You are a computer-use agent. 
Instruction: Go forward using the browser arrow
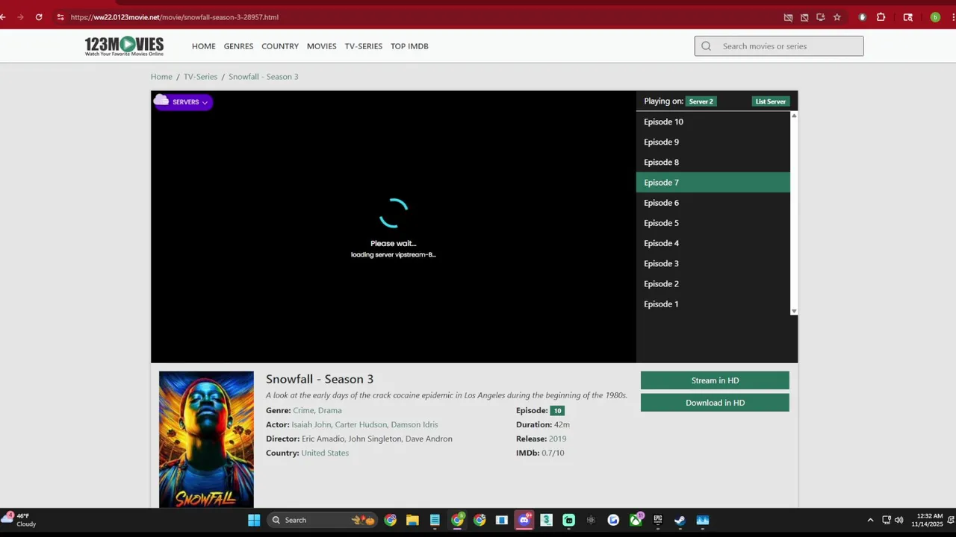pos(20,17)
